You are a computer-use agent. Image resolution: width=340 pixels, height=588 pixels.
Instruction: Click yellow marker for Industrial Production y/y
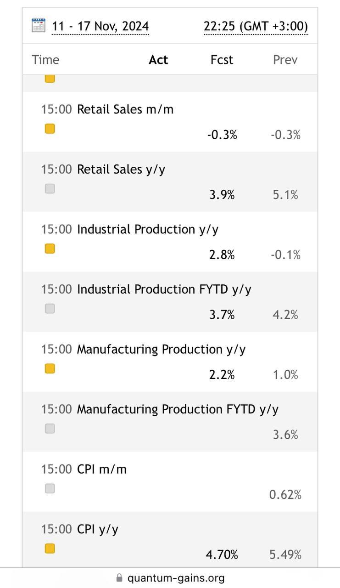coord(50,249)
